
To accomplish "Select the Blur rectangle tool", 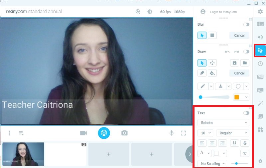I will pos(212,35).
